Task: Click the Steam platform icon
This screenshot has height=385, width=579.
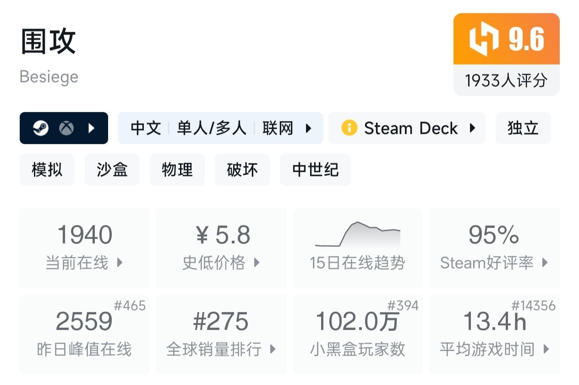Action: coord(41,129)
